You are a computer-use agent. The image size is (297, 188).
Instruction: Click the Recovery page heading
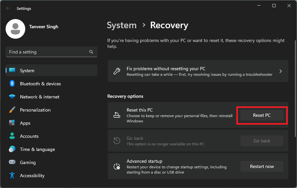coord(169,25)
